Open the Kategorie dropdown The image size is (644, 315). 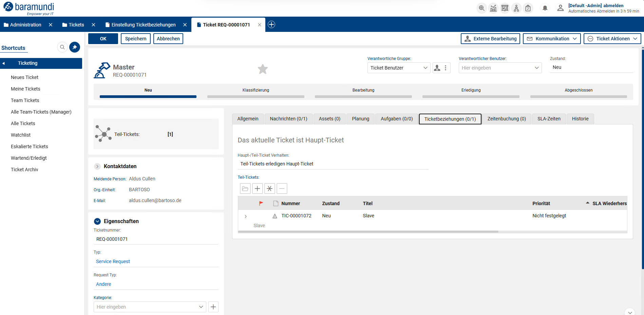click(x=201, y=307)
